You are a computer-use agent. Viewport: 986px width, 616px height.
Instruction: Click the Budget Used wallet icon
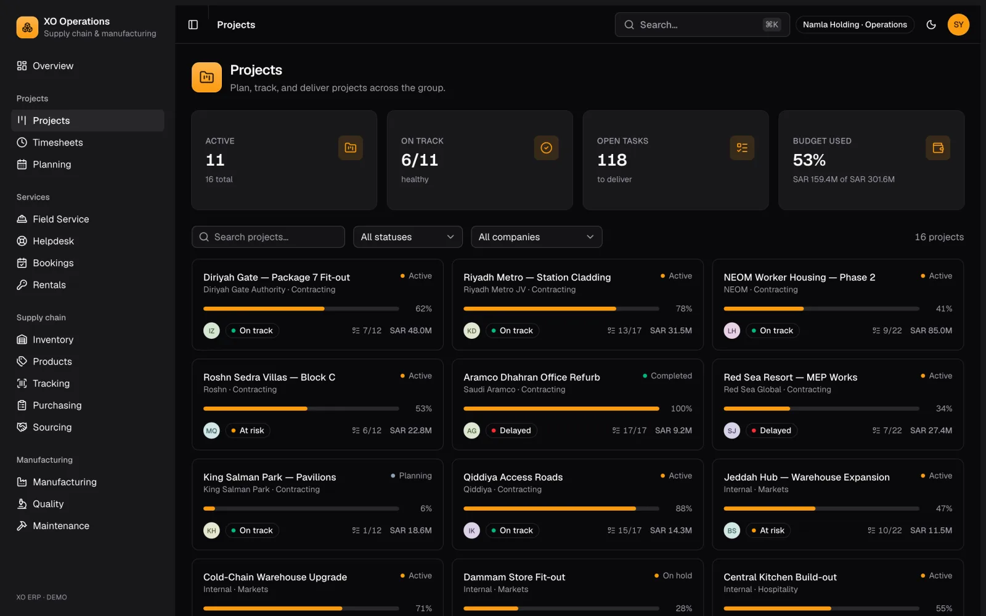pos(938,148)
